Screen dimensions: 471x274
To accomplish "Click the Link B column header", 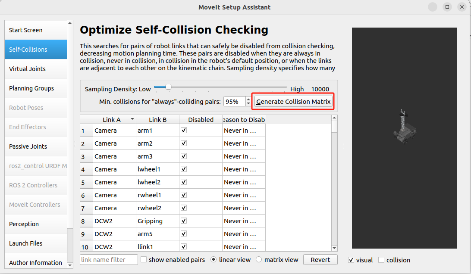I will click(x=158, y=119).
